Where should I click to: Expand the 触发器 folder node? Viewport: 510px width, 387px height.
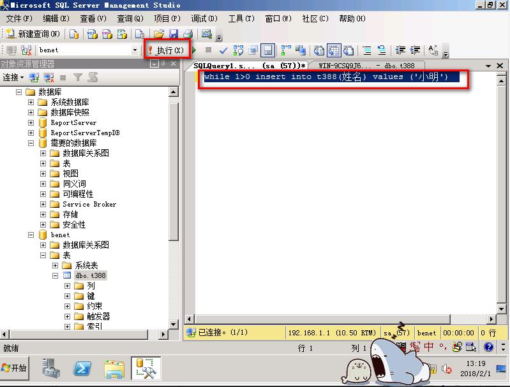pos(67,316)
